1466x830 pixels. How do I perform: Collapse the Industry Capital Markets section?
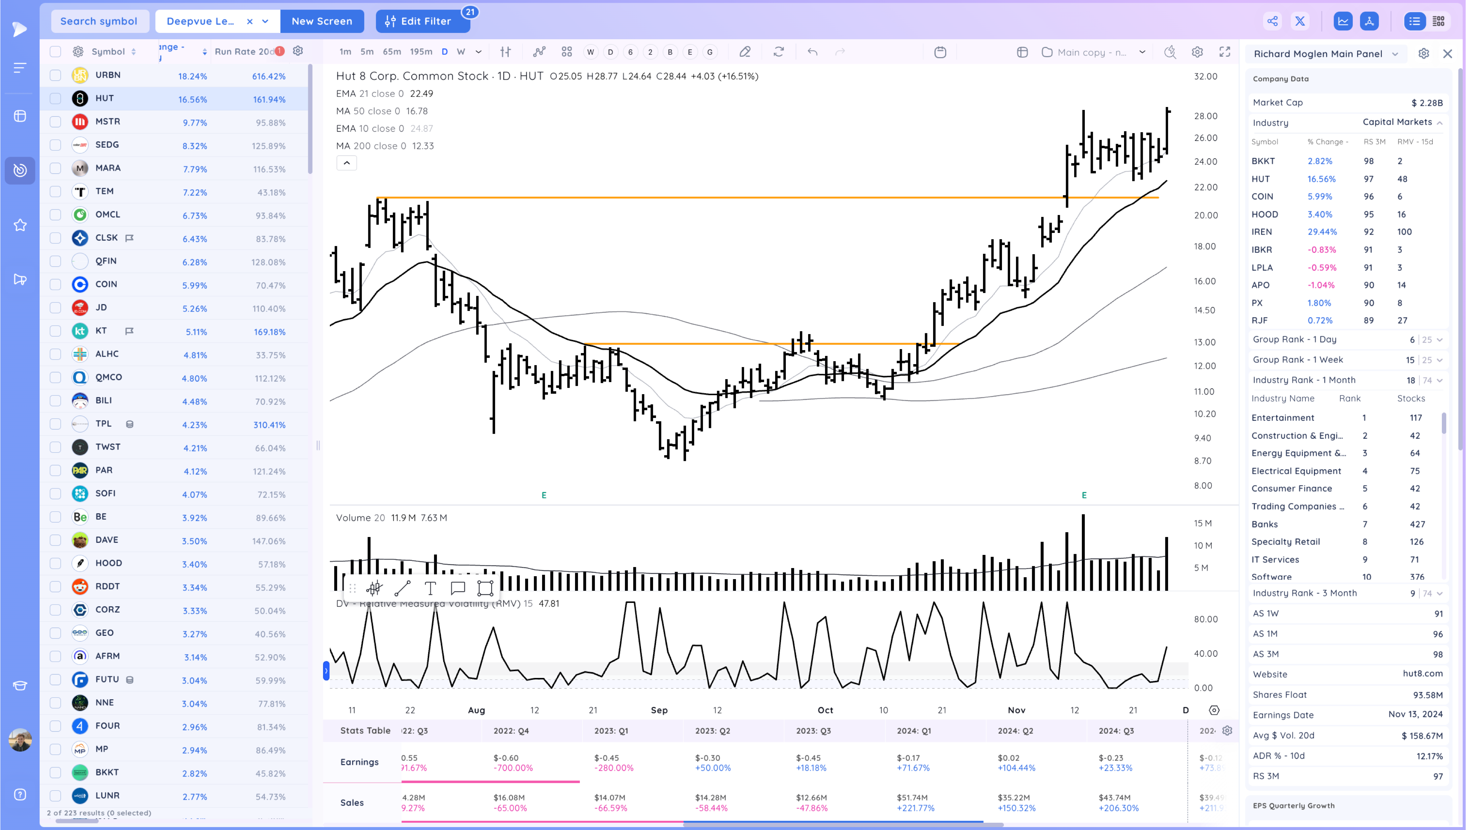[1439, 123]
